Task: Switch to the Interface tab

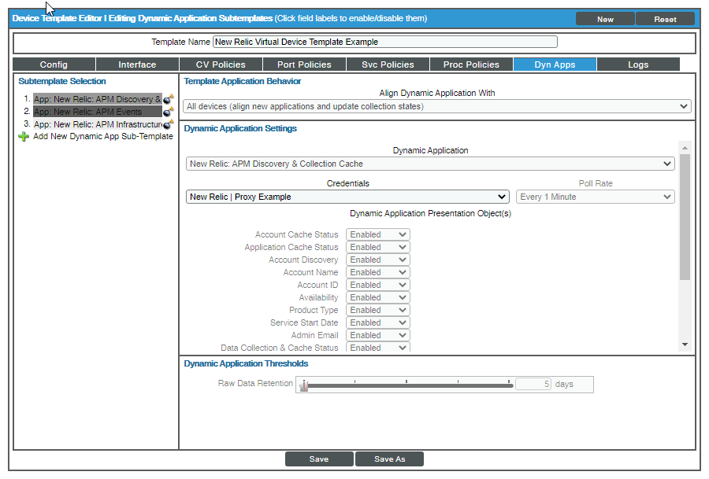Action: [137, 64]
